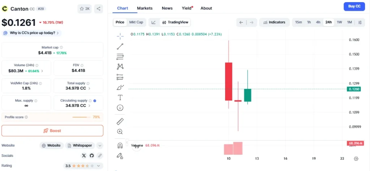
Task: Open the emoji sticker tool
Action: (120, 108)
